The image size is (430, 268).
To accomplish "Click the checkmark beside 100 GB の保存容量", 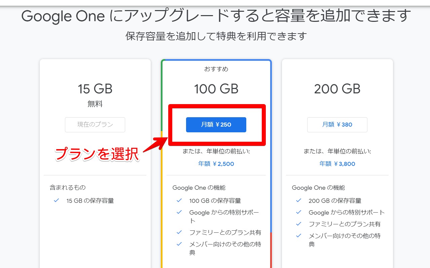I will click(179, 200).
